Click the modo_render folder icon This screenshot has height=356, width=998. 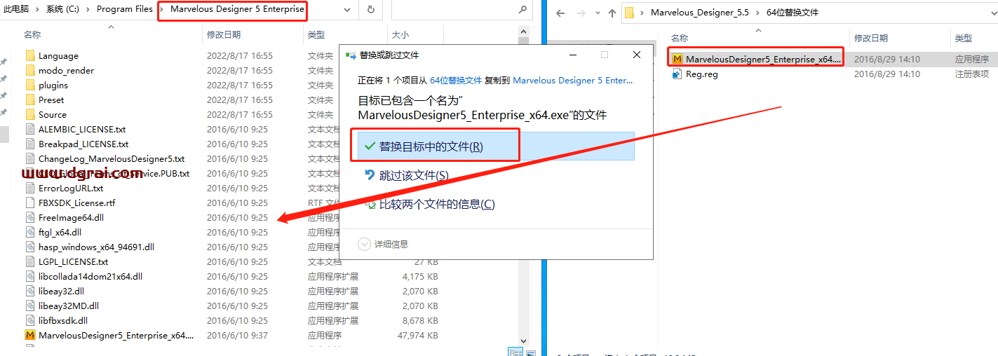pos(30,70)
